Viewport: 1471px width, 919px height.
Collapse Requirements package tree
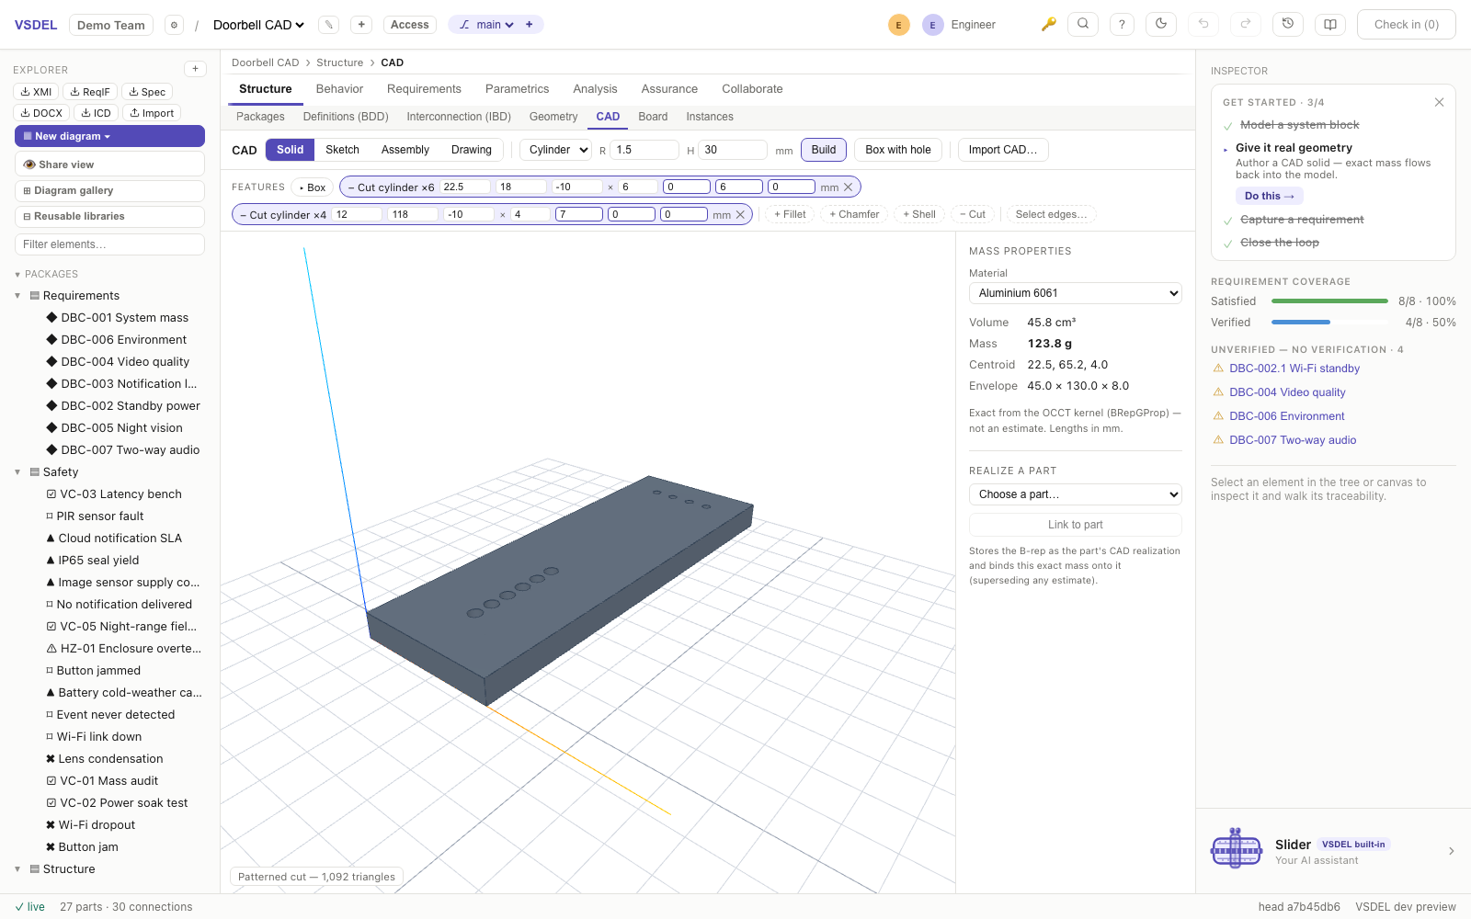pyautogui.click(x=17, y=296)
